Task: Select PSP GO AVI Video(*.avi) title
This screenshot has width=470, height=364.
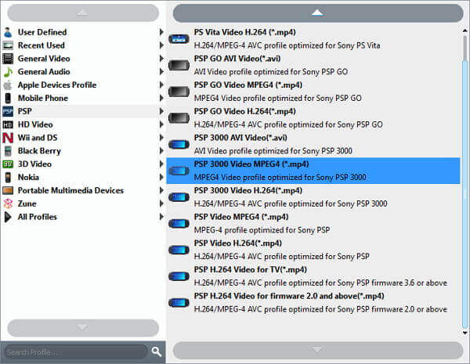Action: coord(237,59)
